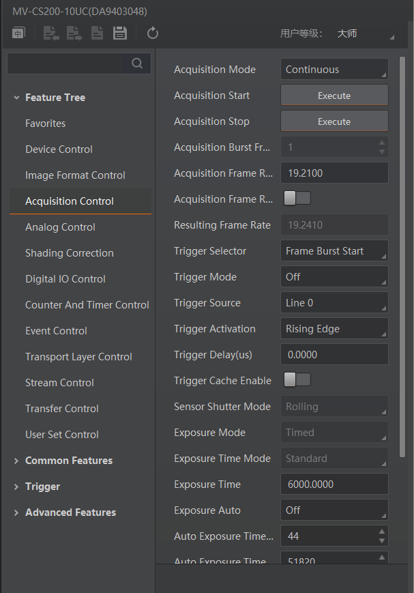This screenshot has height=593, width=414.
Task: Select Event Control in the tree
Action: (57, 331)
